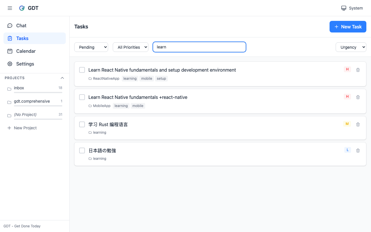Delete the Rust learning task via trash icon
This screenshot has height=232, width=371.
pyautogui.click(x=358, y=124)
